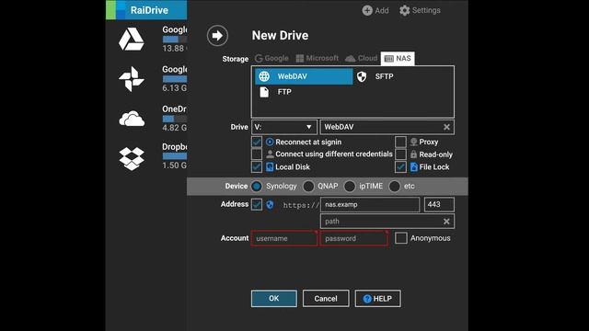Screen dimensions: 589x331
Task: Enable the Read-only checkbox
Action: point(400,154)
